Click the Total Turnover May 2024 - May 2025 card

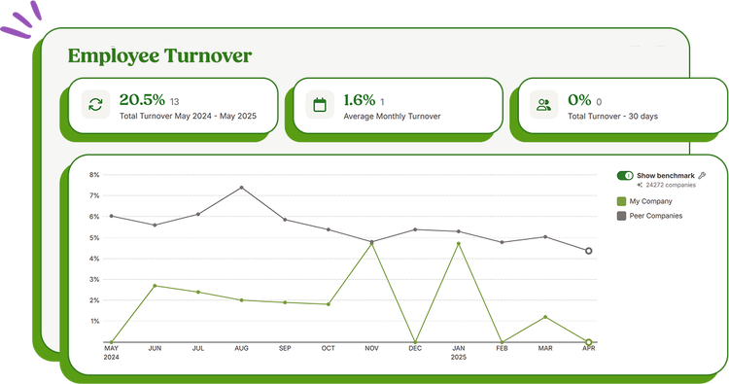pyautogui.click(x=173, y=106)
